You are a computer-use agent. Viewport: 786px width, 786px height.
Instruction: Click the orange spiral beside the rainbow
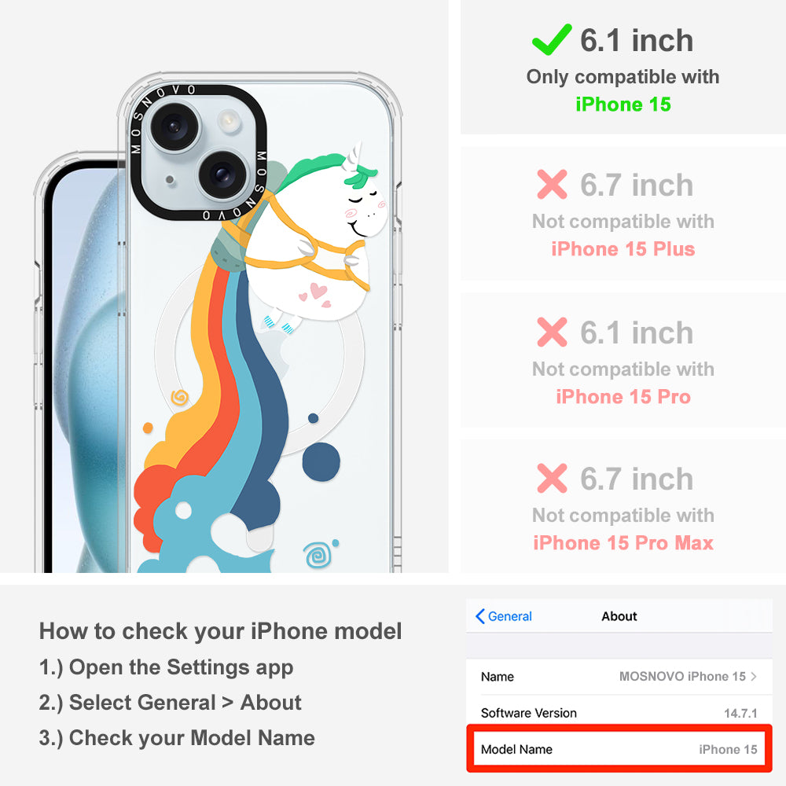tap(179, 398)
